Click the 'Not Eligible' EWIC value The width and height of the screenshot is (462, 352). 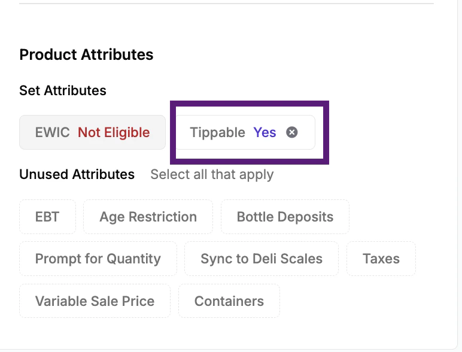114,132
